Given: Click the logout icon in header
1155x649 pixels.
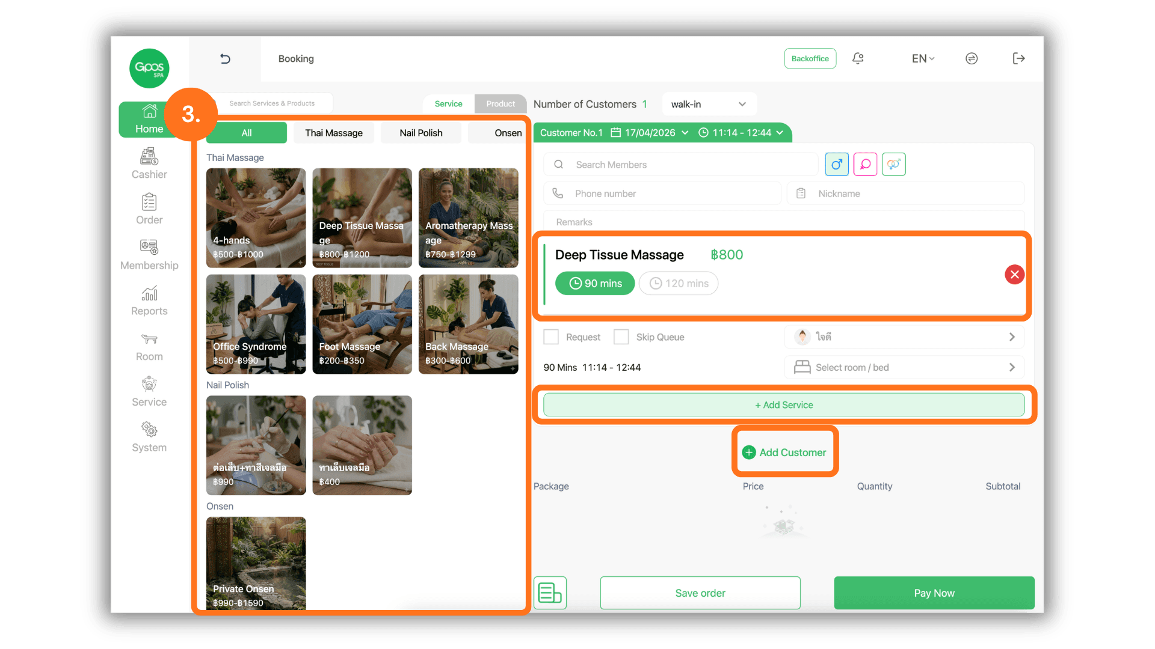Looking at the screenshot, I should pos(1018,58).
